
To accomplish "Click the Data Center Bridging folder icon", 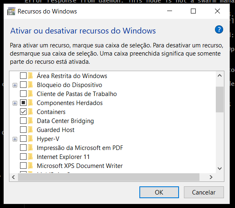I will pyautogui.click(x=31, y=121).
